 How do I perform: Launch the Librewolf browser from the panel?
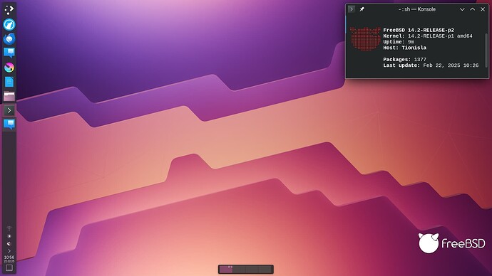pos(9,24)
